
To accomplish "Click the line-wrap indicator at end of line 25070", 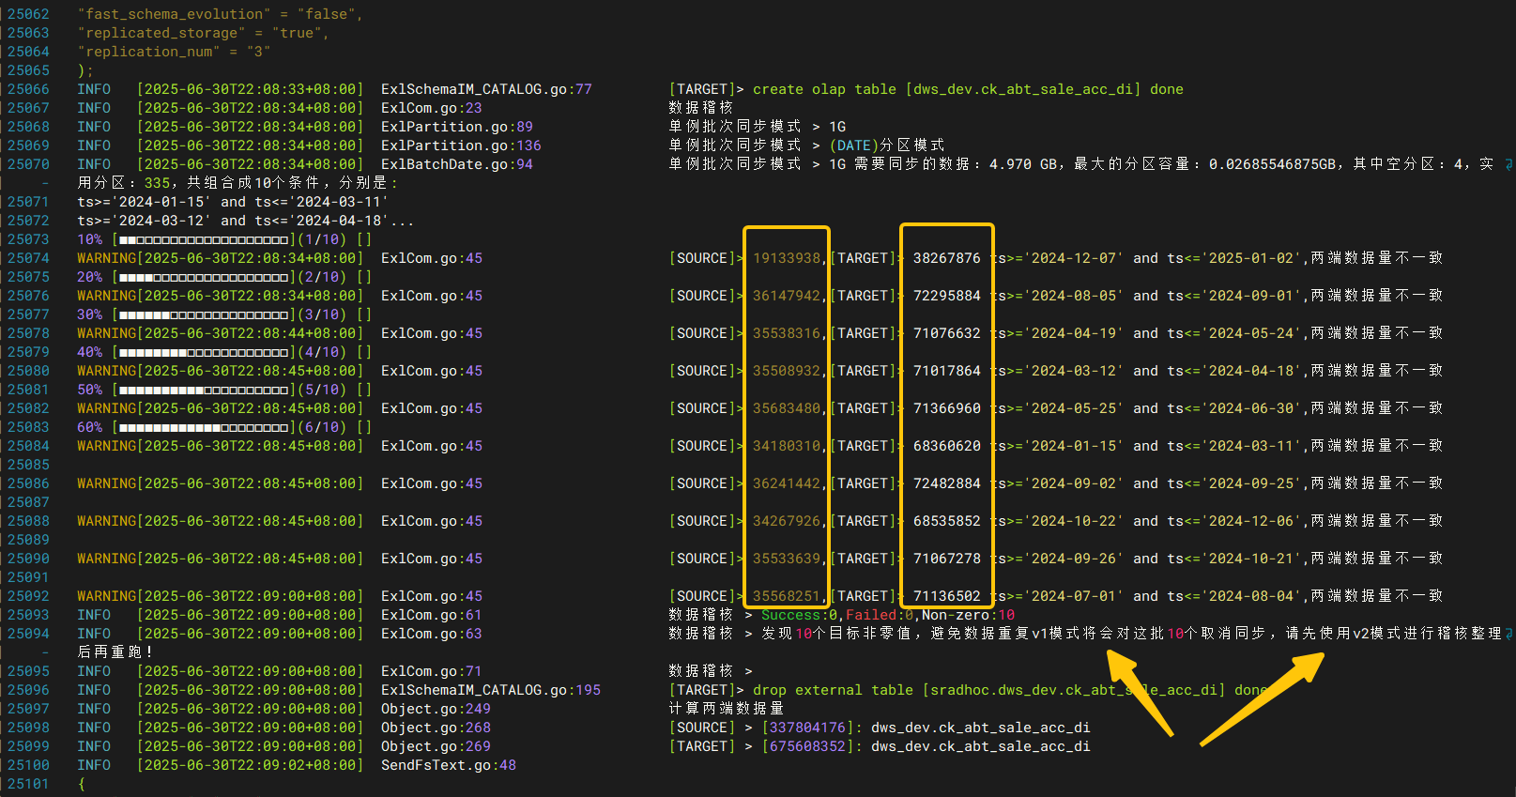I will [x=1508, y=164].
